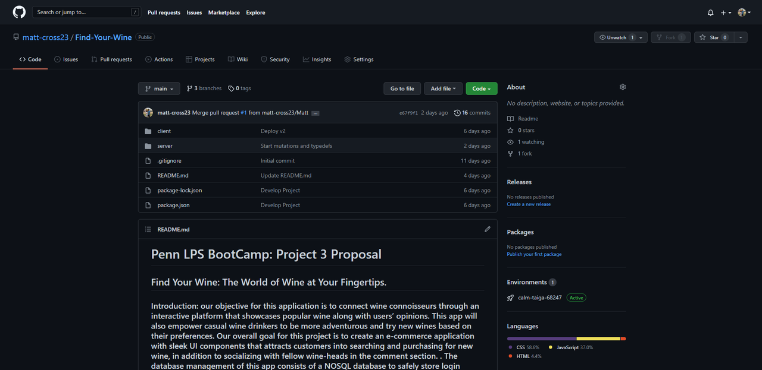762x370 pixels.
Task: Open the Star lists dropdown arrow
Action: coord(740,37)
